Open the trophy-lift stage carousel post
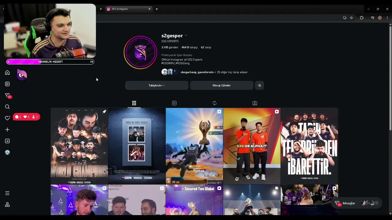 pyautogui.click(x=252, y=200)
